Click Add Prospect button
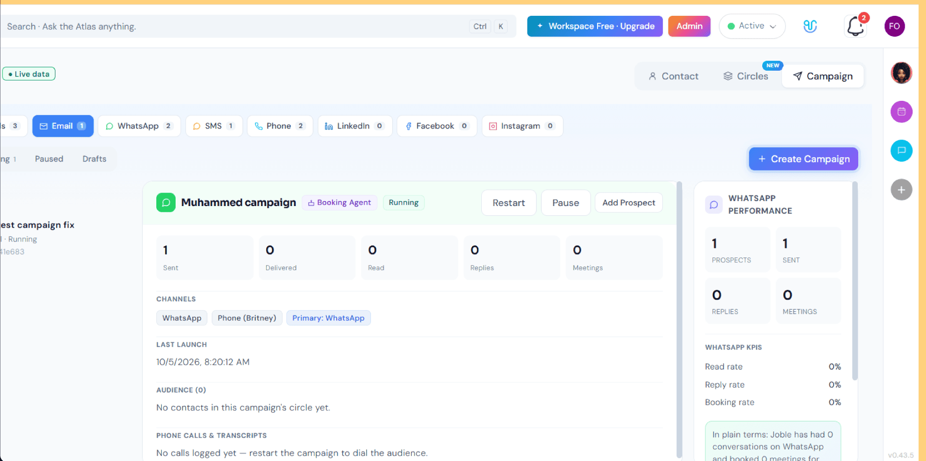This screenshot has width=926, height=461. pyautogui.click(x=629, y=203)
